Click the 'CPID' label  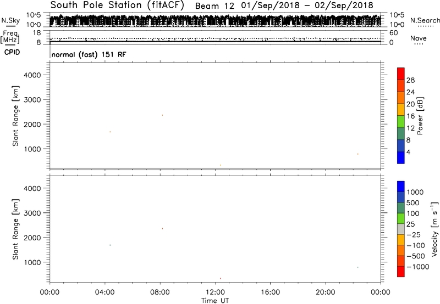[12, 52]
